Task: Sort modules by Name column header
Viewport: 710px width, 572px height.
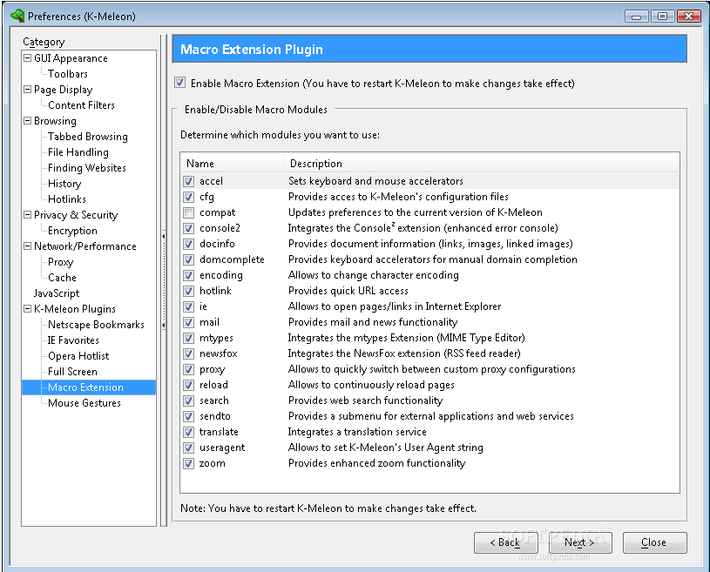Action: pyautogui.click(x=233, y=164)
